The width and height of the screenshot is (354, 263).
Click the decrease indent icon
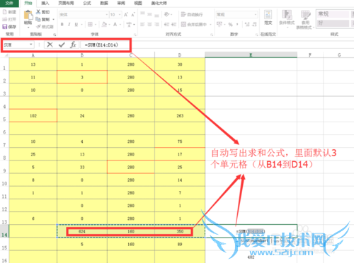[166, 24]
